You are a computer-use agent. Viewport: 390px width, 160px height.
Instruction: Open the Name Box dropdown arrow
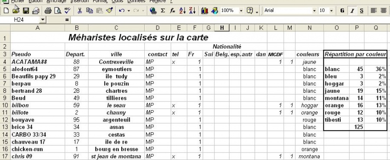(43, 20)
